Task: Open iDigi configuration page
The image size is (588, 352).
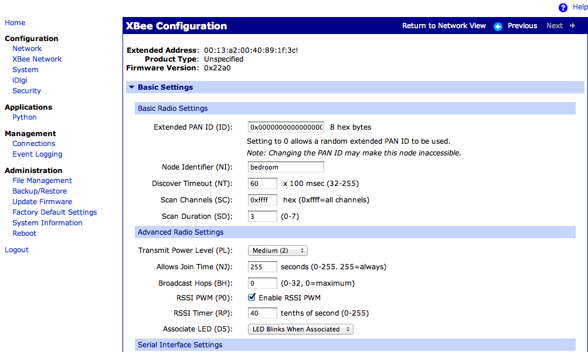Action: click(x=19, y=80)
